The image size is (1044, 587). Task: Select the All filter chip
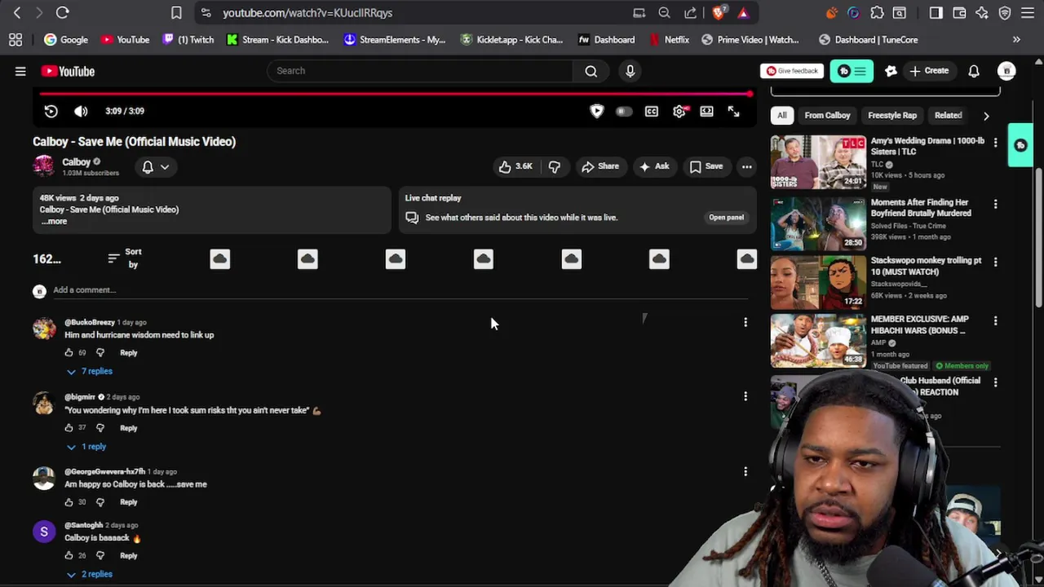tap(781, 116)
